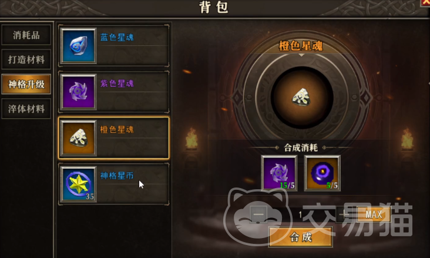Select the 神格升级 tab

tap(26, 84)
